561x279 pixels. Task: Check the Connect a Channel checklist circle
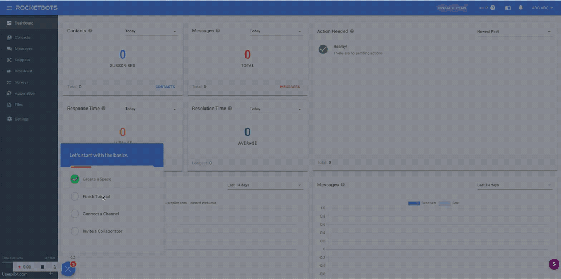pos(75,214)
